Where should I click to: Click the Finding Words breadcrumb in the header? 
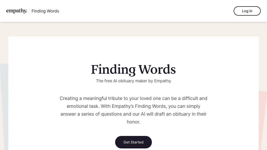coord(45,11)
